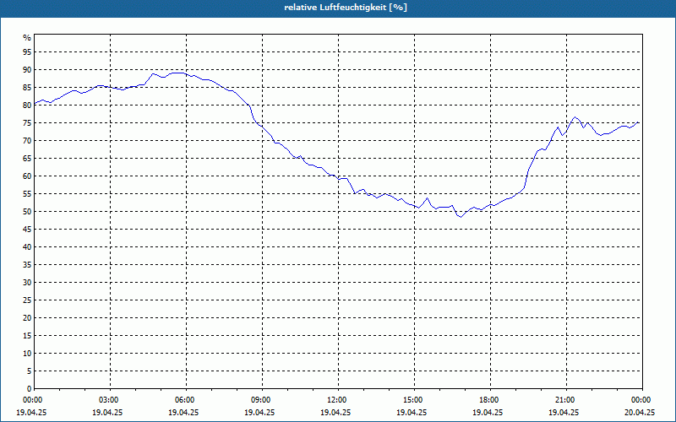Select the '50' y-axis value

pyautogui.click(x=27, y=212)
